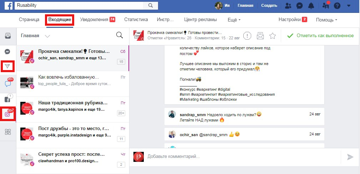Viewport: 360px width, 174px height.
Task: Open the conversation Как вовлечь избалованную…
Action: pos(73,84)
